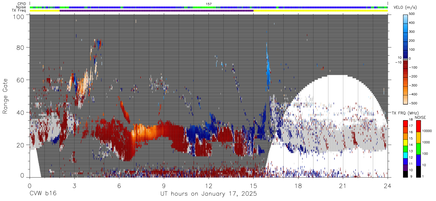
Task: Click the 12 hour tick on time axis
Action: tap(209, 185)
